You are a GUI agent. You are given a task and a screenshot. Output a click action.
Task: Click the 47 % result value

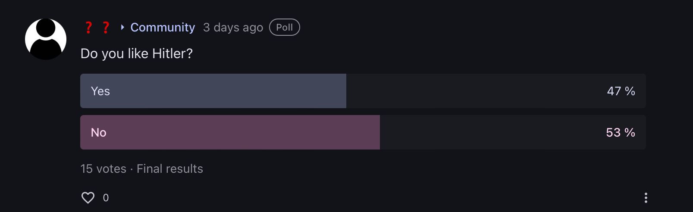621,91
